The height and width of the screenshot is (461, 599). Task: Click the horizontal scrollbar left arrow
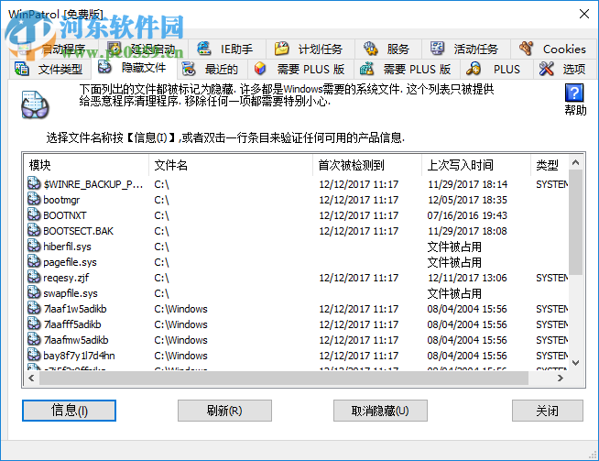click(x=31, y=378)
